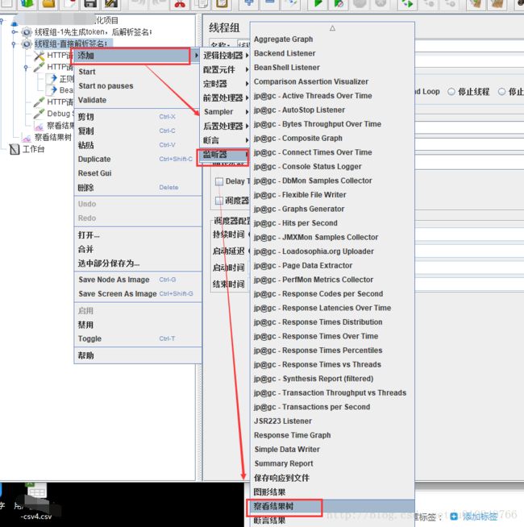Click the 察看结果树 listener chart icon
The width and height of the screenshot is (524, 527).
(x=27, y=138)
